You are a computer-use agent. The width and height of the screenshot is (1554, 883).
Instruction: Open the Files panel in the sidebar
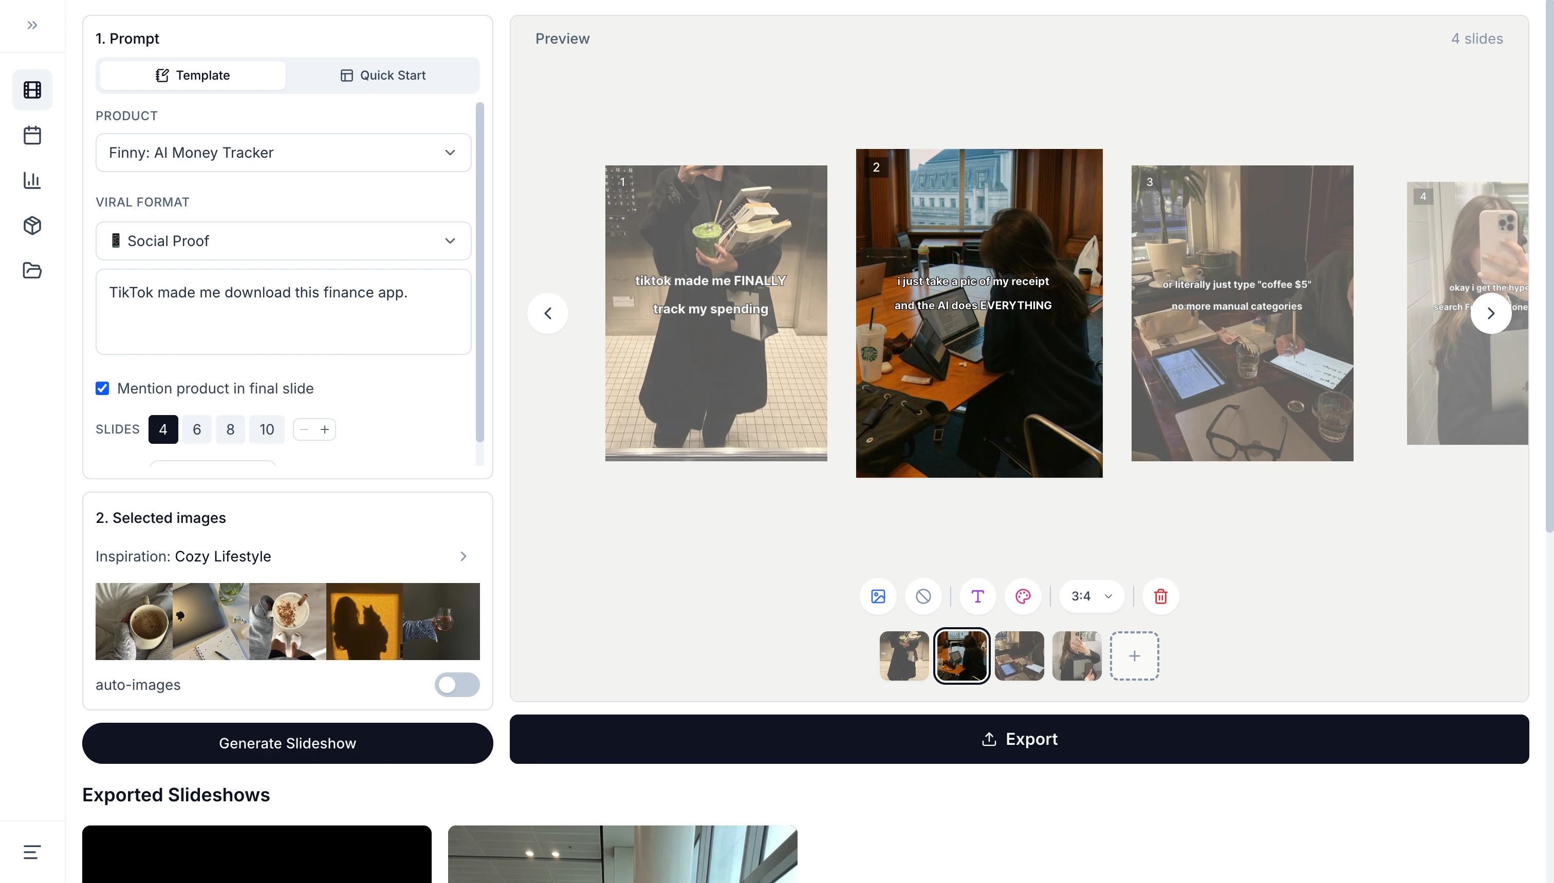pyautogui.click(x=31, y=271)
